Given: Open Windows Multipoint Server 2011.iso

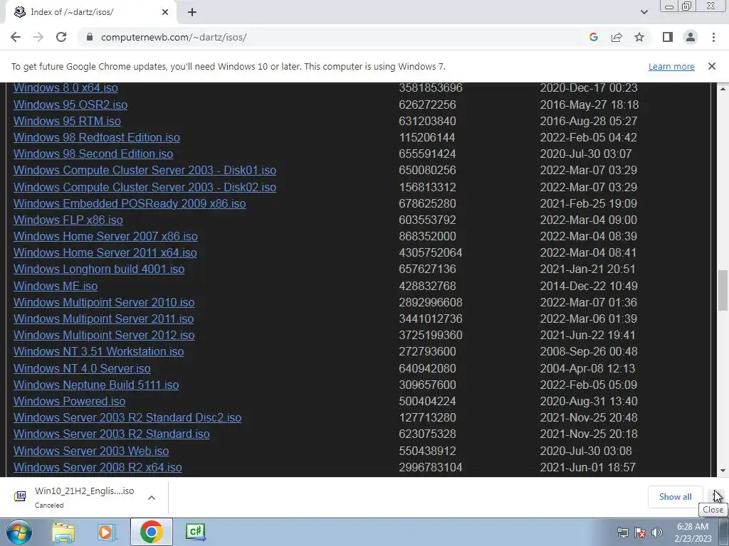Looking at the screenshot, I should click(x=103, y=318).
